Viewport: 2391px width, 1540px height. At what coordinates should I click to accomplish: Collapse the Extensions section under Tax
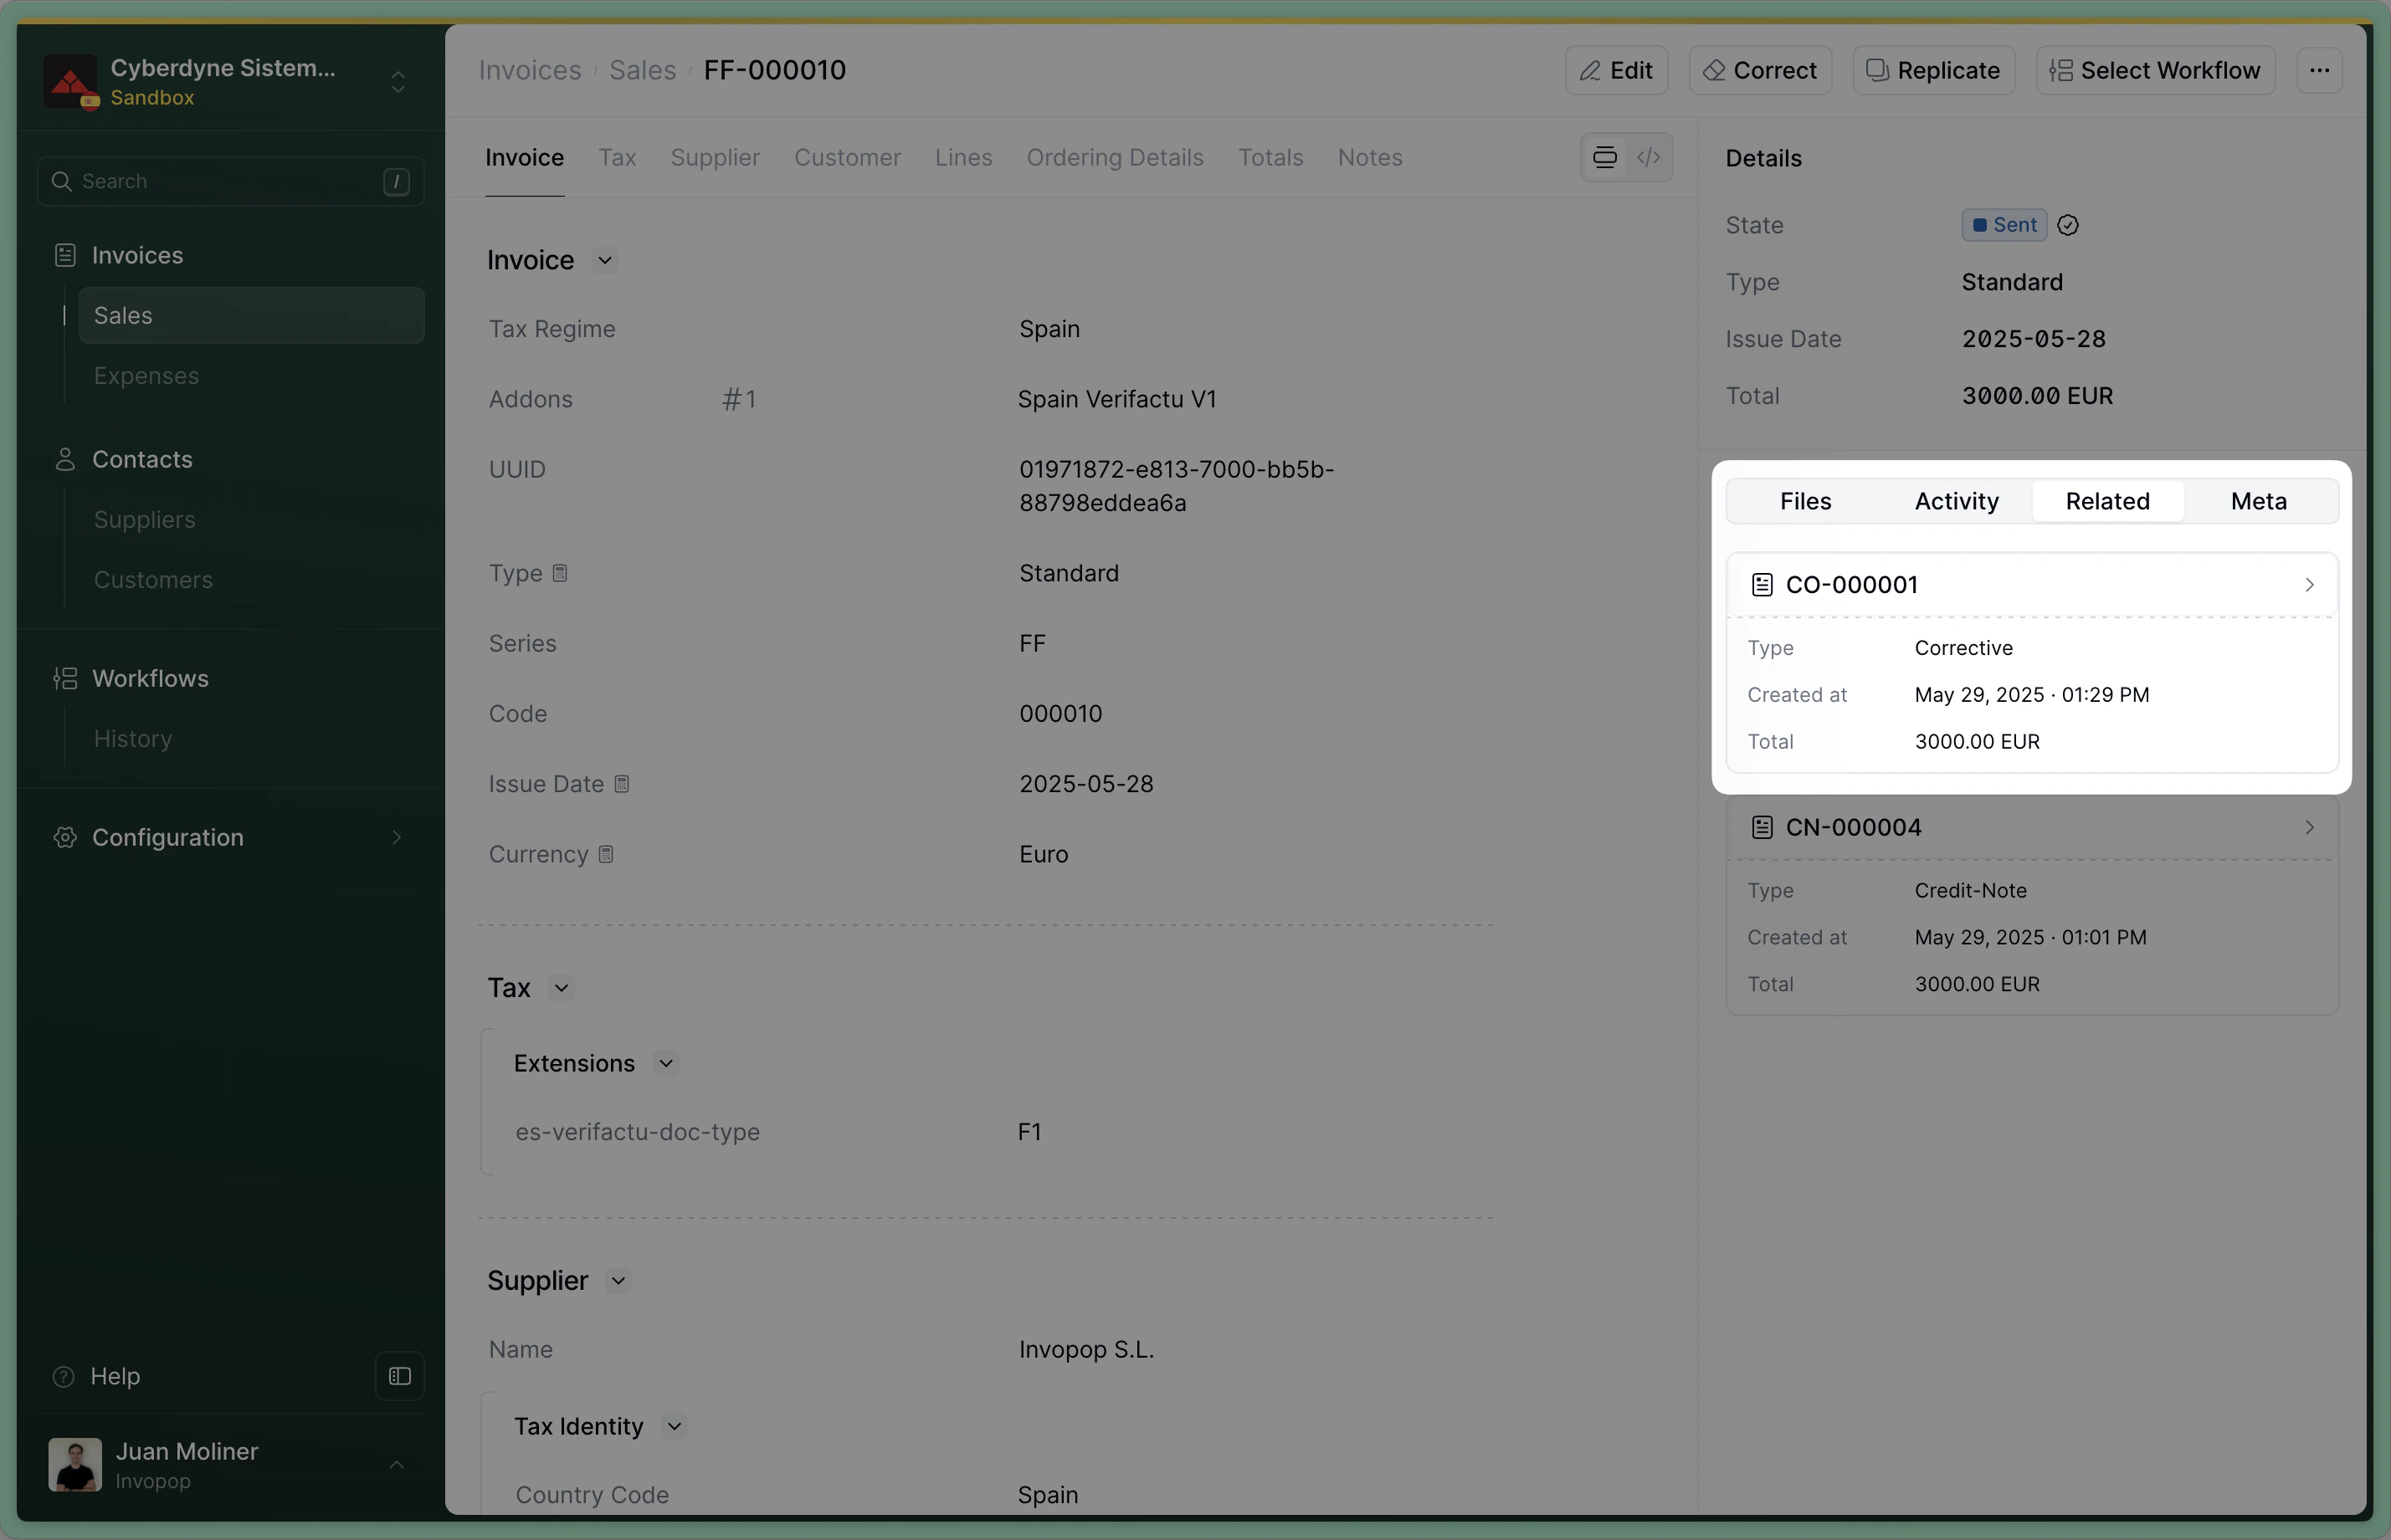coord(666,1063)
